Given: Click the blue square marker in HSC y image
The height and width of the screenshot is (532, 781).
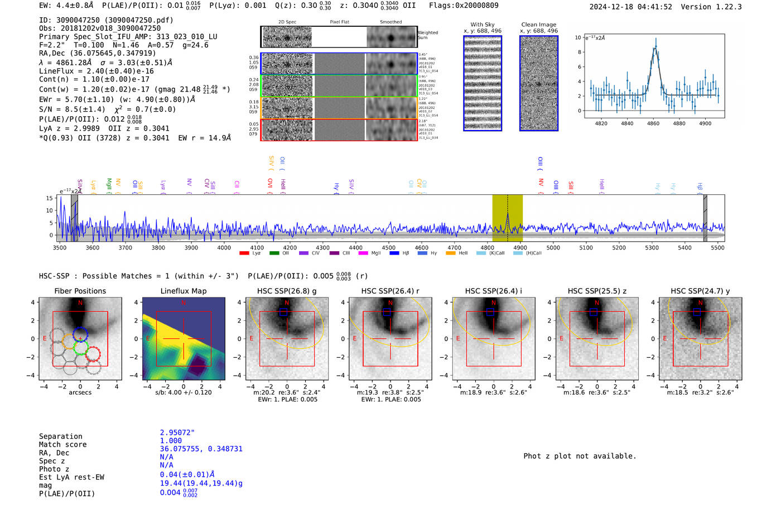Looking at the screenshot, I should click(x=697, y=312).
